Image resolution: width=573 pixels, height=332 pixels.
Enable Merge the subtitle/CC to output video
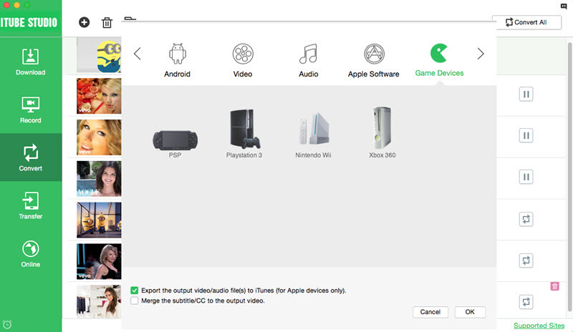(135, 301)
